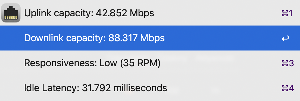300x101 pixels.
Task: Click the 31.792 milliseconds value
Action: 124,88
